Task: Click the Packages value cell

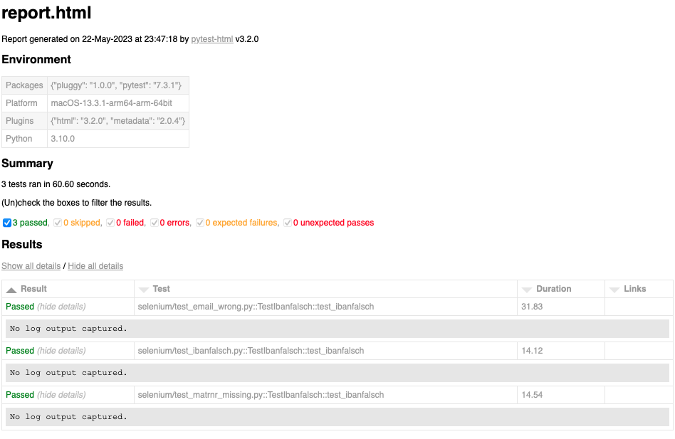Action: point(118,85)
